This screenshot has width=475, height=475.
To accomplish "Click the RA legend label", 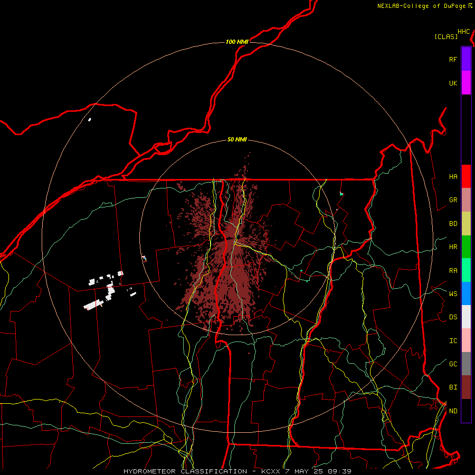I will pyautogui.click(x=453, y=270).
